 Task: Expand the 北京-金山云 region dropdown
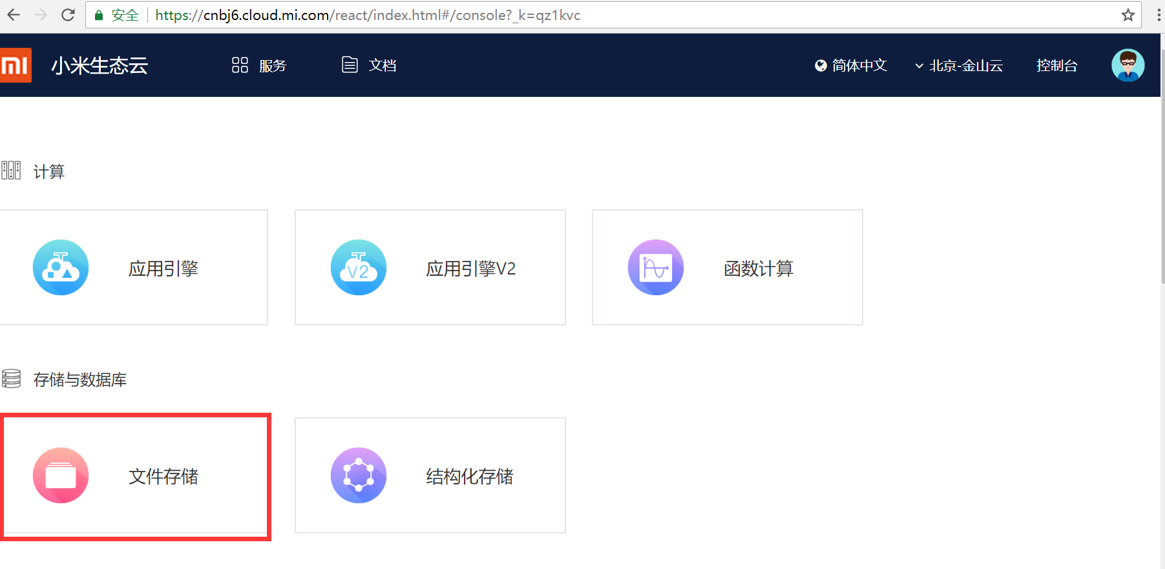[959, 65]
